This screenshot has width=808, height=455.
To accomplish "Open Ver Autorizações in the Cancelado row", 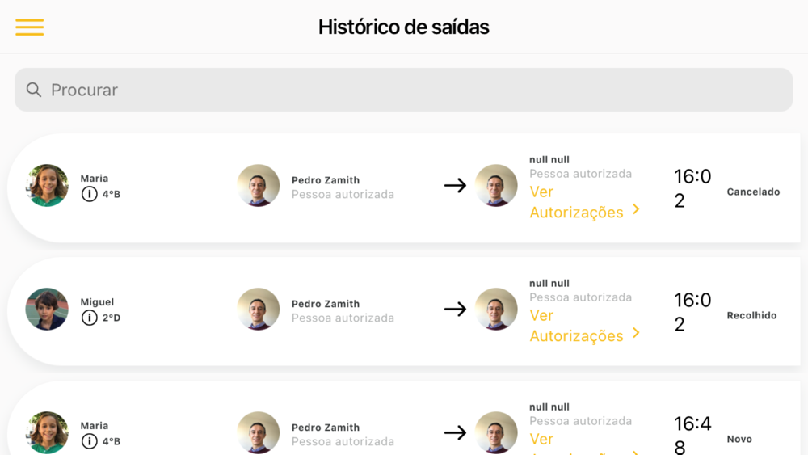I will point(577,202).
